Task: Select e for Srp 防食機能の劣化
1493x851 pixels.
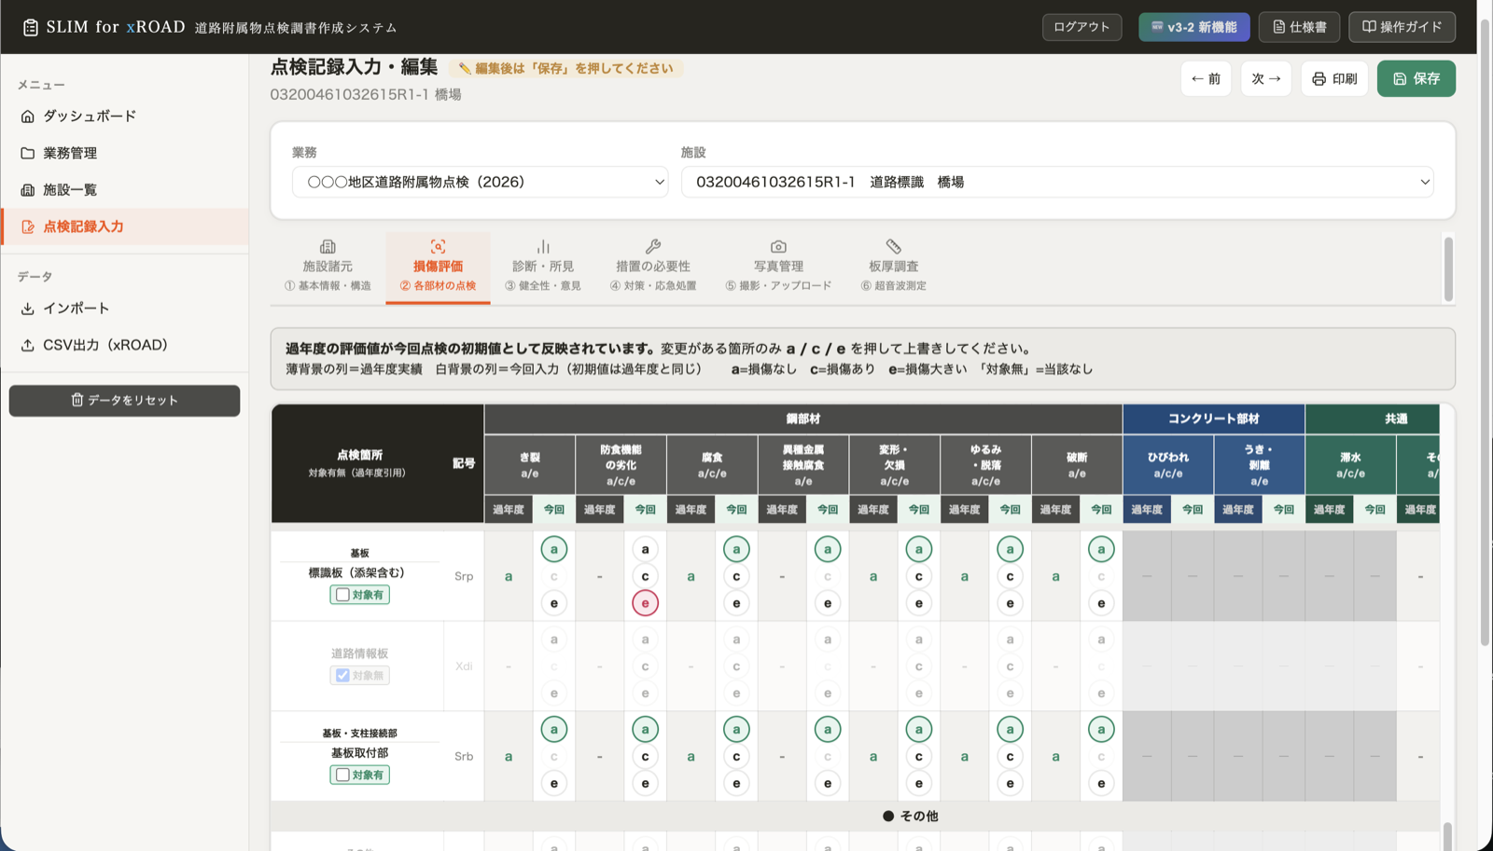Action: tap(645, 603)
